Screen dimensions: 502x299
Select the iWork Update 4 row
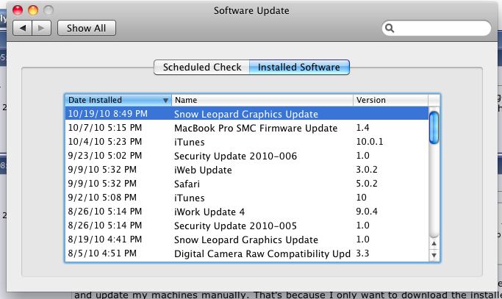coord(247,212)
